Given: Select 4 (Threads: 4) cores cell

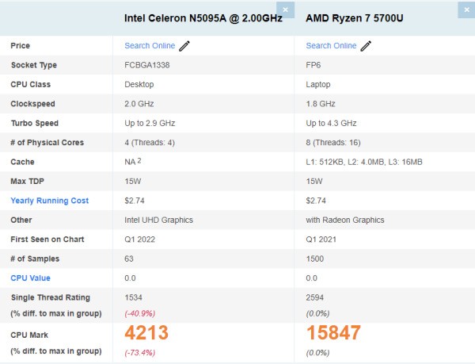Looking at the screenshot, I should (150, 143).
